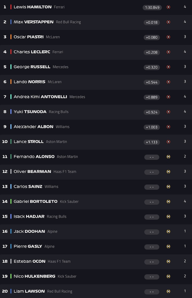192x298 pixels.
Task: Click Nico Hulkenberg's lap count
Action: coord(185,276)
